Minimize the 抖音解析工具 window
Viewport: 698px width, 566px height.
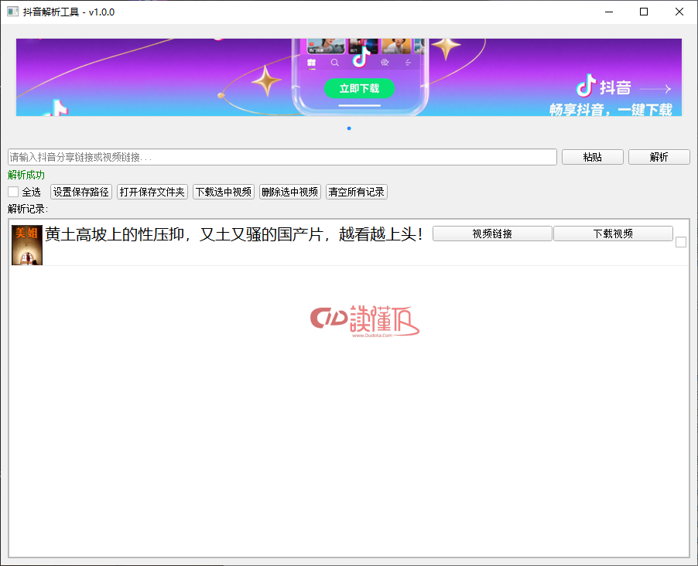609,12
